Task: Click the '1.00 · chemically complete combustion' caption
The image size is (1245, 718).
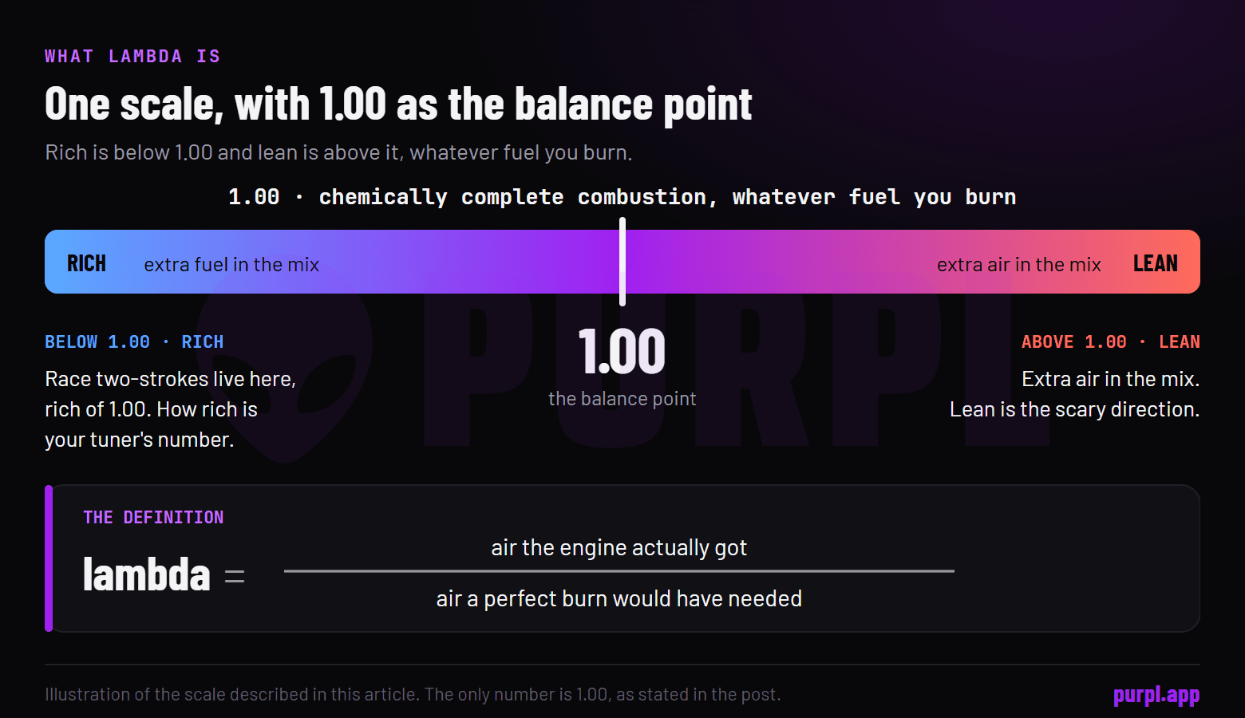Action: 622,197
